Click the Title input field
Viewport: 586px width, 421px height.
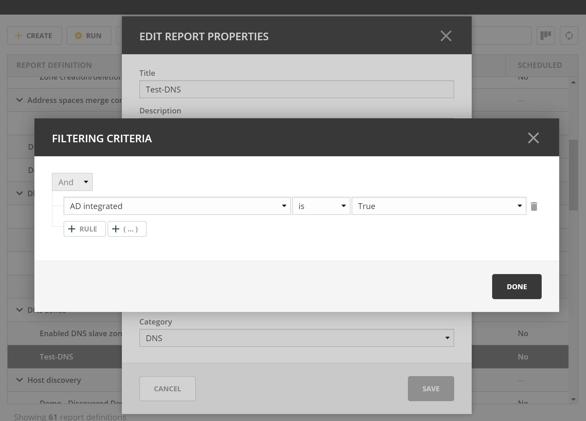coord(296,90)
